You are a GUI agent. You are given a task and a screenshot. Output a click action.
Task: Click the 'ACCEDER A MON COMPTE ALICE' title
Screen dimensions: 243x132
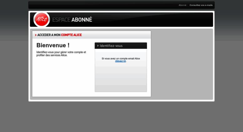click(58, 35)
